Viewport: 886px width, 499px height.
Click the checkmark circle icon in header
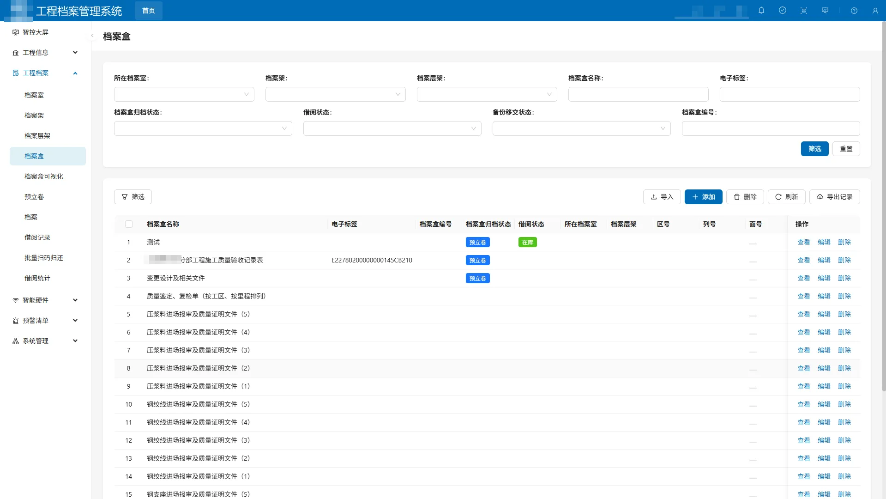click(x=783, y=11)
